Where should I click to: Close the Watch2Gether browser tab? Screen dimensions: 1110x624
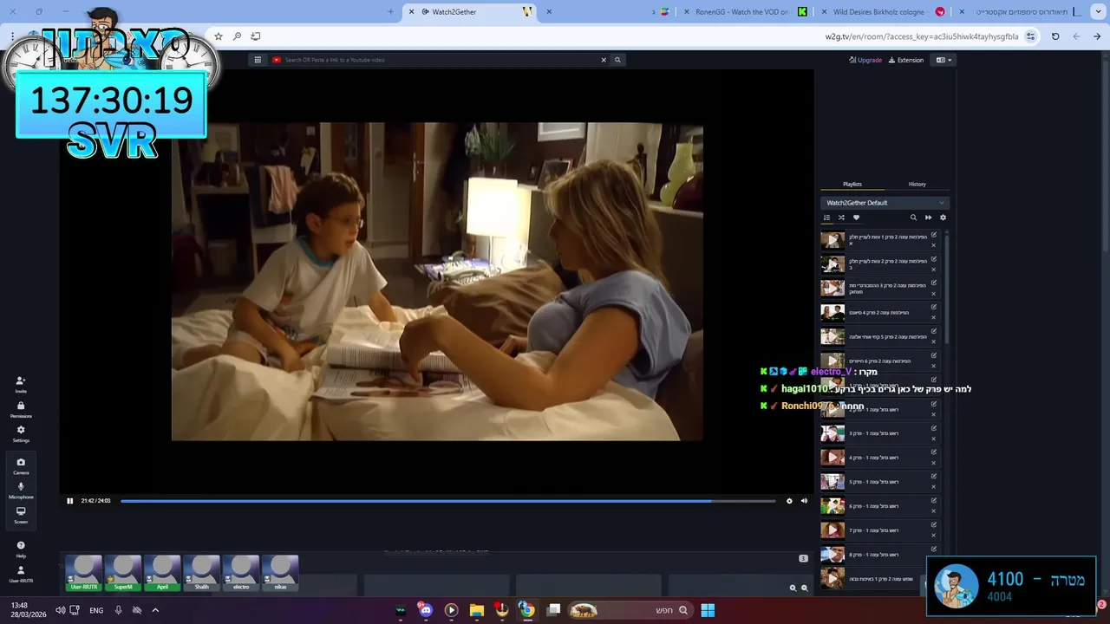[x=411, y=11]
